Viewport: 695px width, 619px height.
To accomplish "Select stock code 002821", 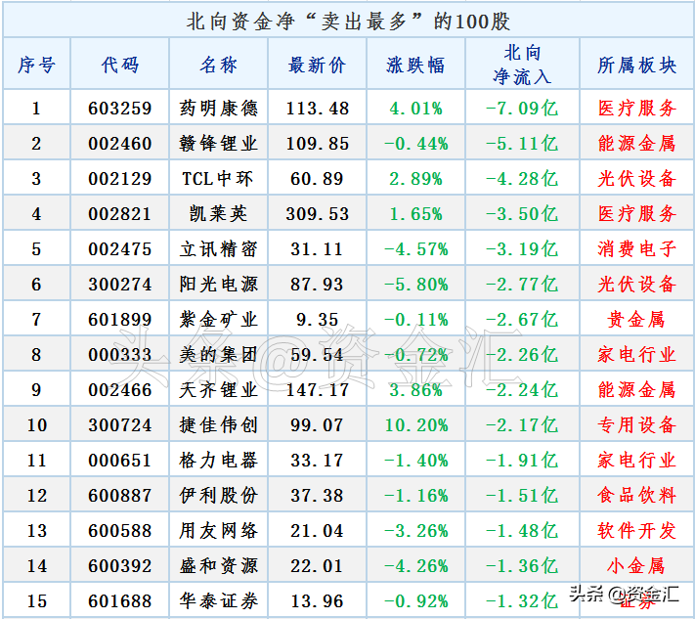I will click(120, 214).
